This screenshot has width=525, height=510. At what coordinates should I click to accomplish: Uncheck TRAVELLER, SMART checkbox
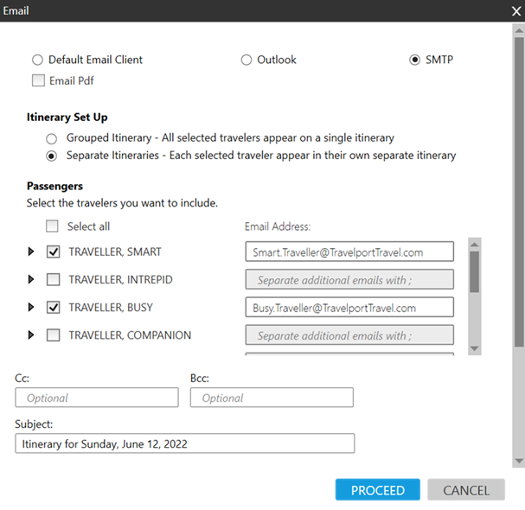53,252
